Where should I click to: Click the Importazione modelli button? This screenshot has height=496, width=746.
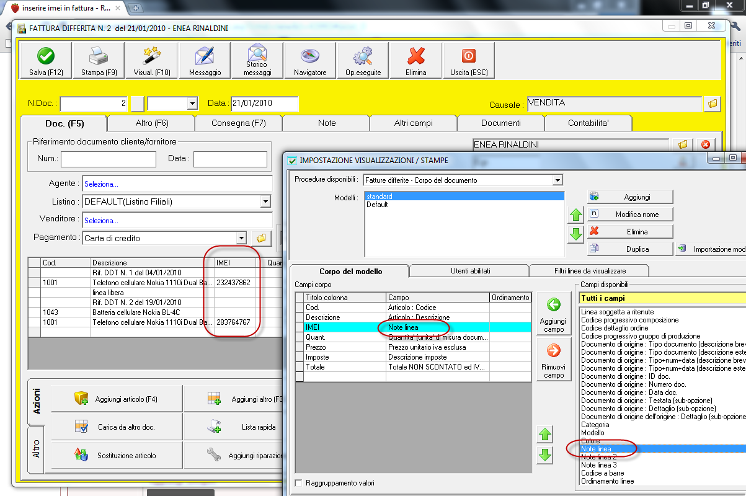coord(712,249)
